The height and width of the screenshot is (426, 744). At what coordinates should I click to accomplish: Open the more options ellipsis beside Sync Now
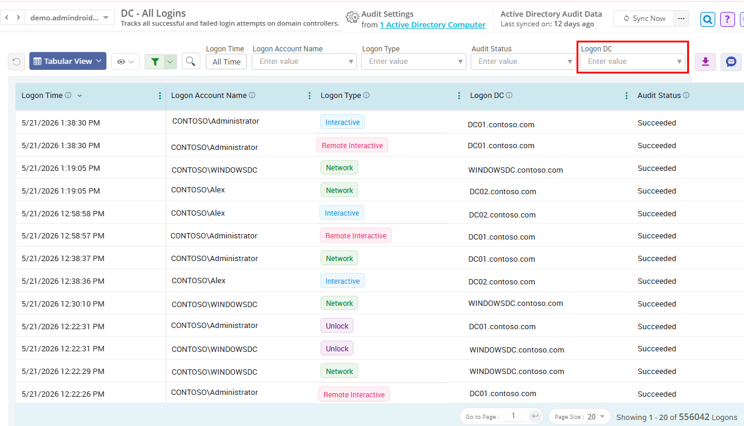click(681, 19)
